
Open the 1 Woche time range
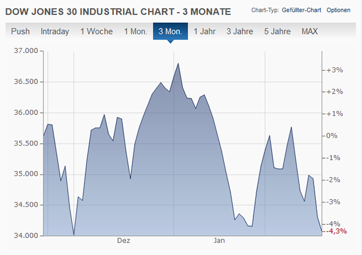click(x=96, y=31)
